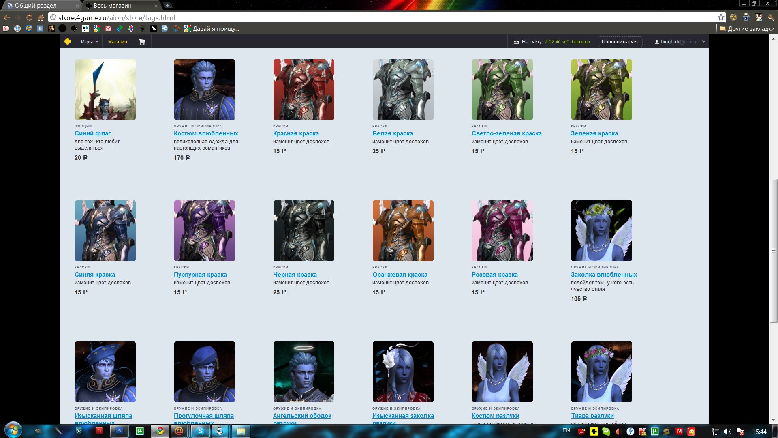Switch to the Общий раздел tab
This screenshot has height=438, width=778.
tap(36, 6)
